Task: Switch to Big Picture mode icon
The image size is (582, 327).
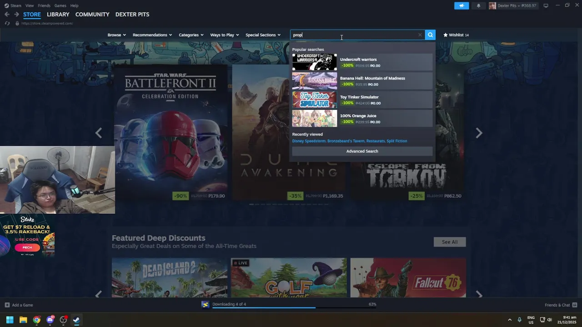Action: 546,5
